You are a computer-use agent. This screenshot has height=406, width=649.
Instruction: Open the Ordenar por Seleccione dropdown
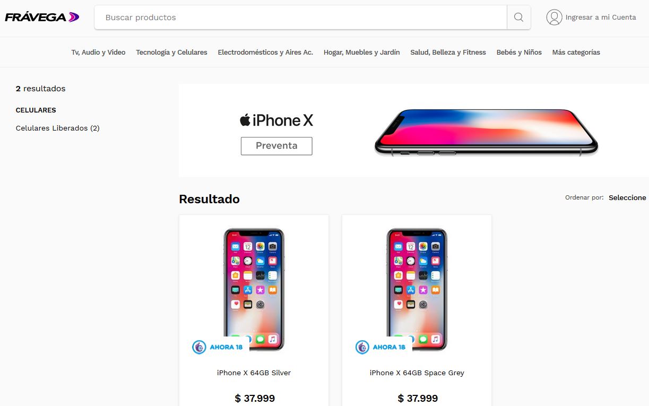click(x=627, y=197)
